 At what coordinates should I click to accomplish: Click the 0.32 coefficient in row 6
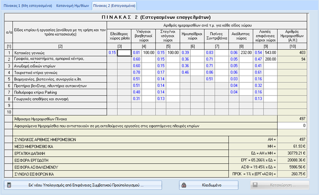[258, 86]
